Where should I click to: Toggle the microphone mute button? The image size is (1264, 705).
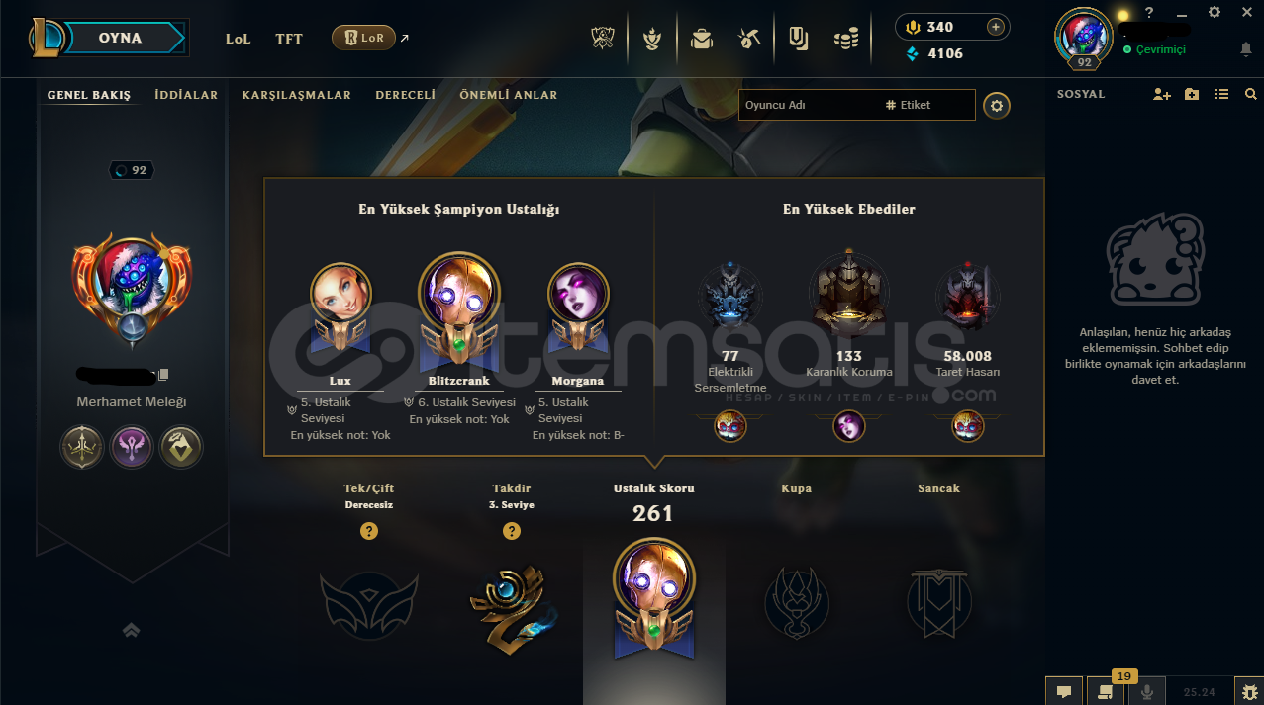1148,692
